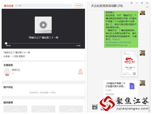
Task: Click the bottom-left member avatar in chat
Action: pos(95,107)
